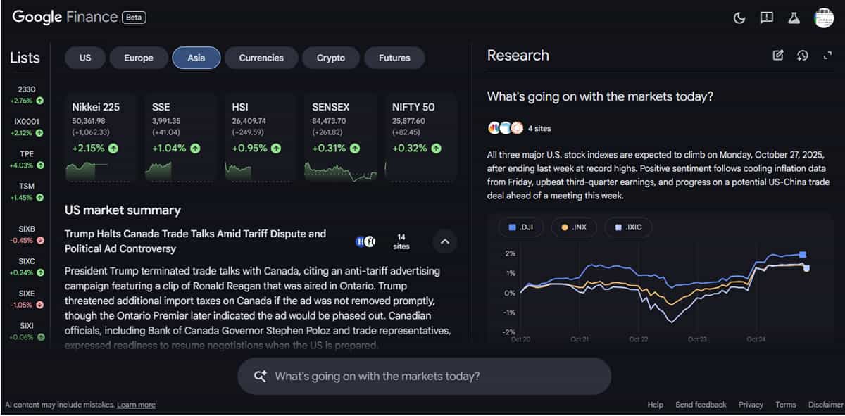Viewport: 845px width, 416px height.
Task: Expand the Research panel to fullscreen
Action: tap(827, 55)
